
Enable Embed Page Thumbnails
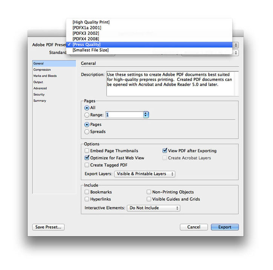(87, 151)
